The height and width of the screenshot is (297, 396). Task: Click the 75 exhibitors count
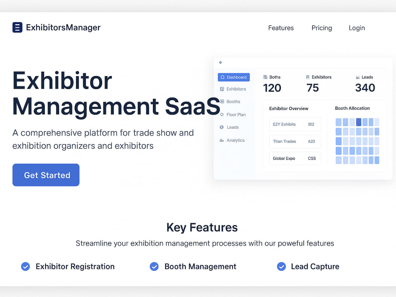[313, 88]
